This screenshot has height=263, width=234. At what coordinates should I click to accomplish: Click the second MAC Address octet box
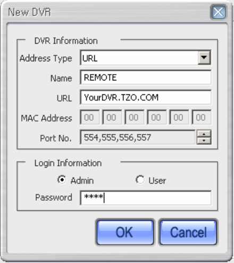point(112,117)
